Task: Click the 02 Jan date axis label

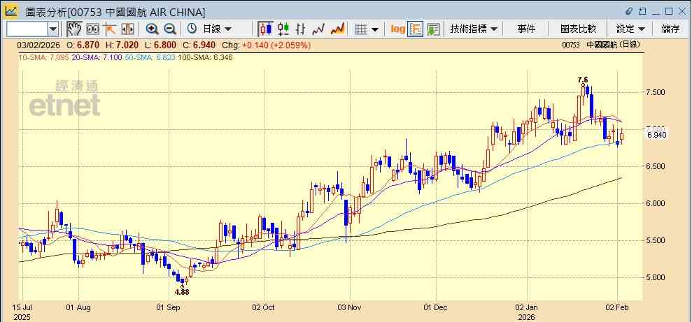Action: [528, 307]
